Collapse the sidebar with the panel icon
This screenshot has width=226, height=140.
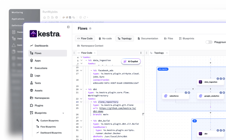point(68,27)
